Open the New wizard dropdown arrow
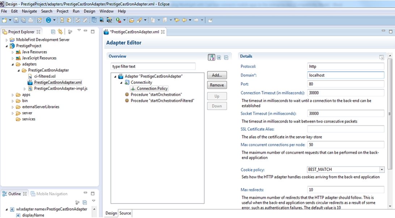This screenshot has width=395, height=218. pyautogui.click(x=10, y=20)
